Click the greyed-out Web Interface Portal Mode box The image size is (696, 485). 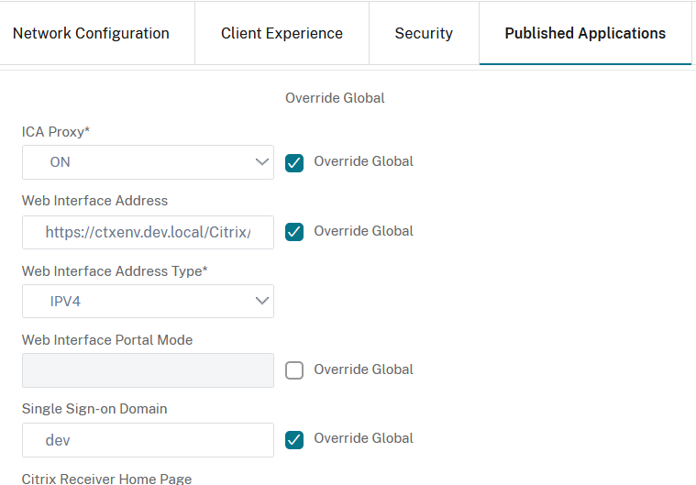(x=148, y=370)
